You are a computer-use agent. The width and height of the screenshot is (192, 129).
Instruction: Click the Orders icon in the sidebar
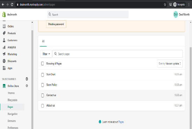click(x=4, y=26)
